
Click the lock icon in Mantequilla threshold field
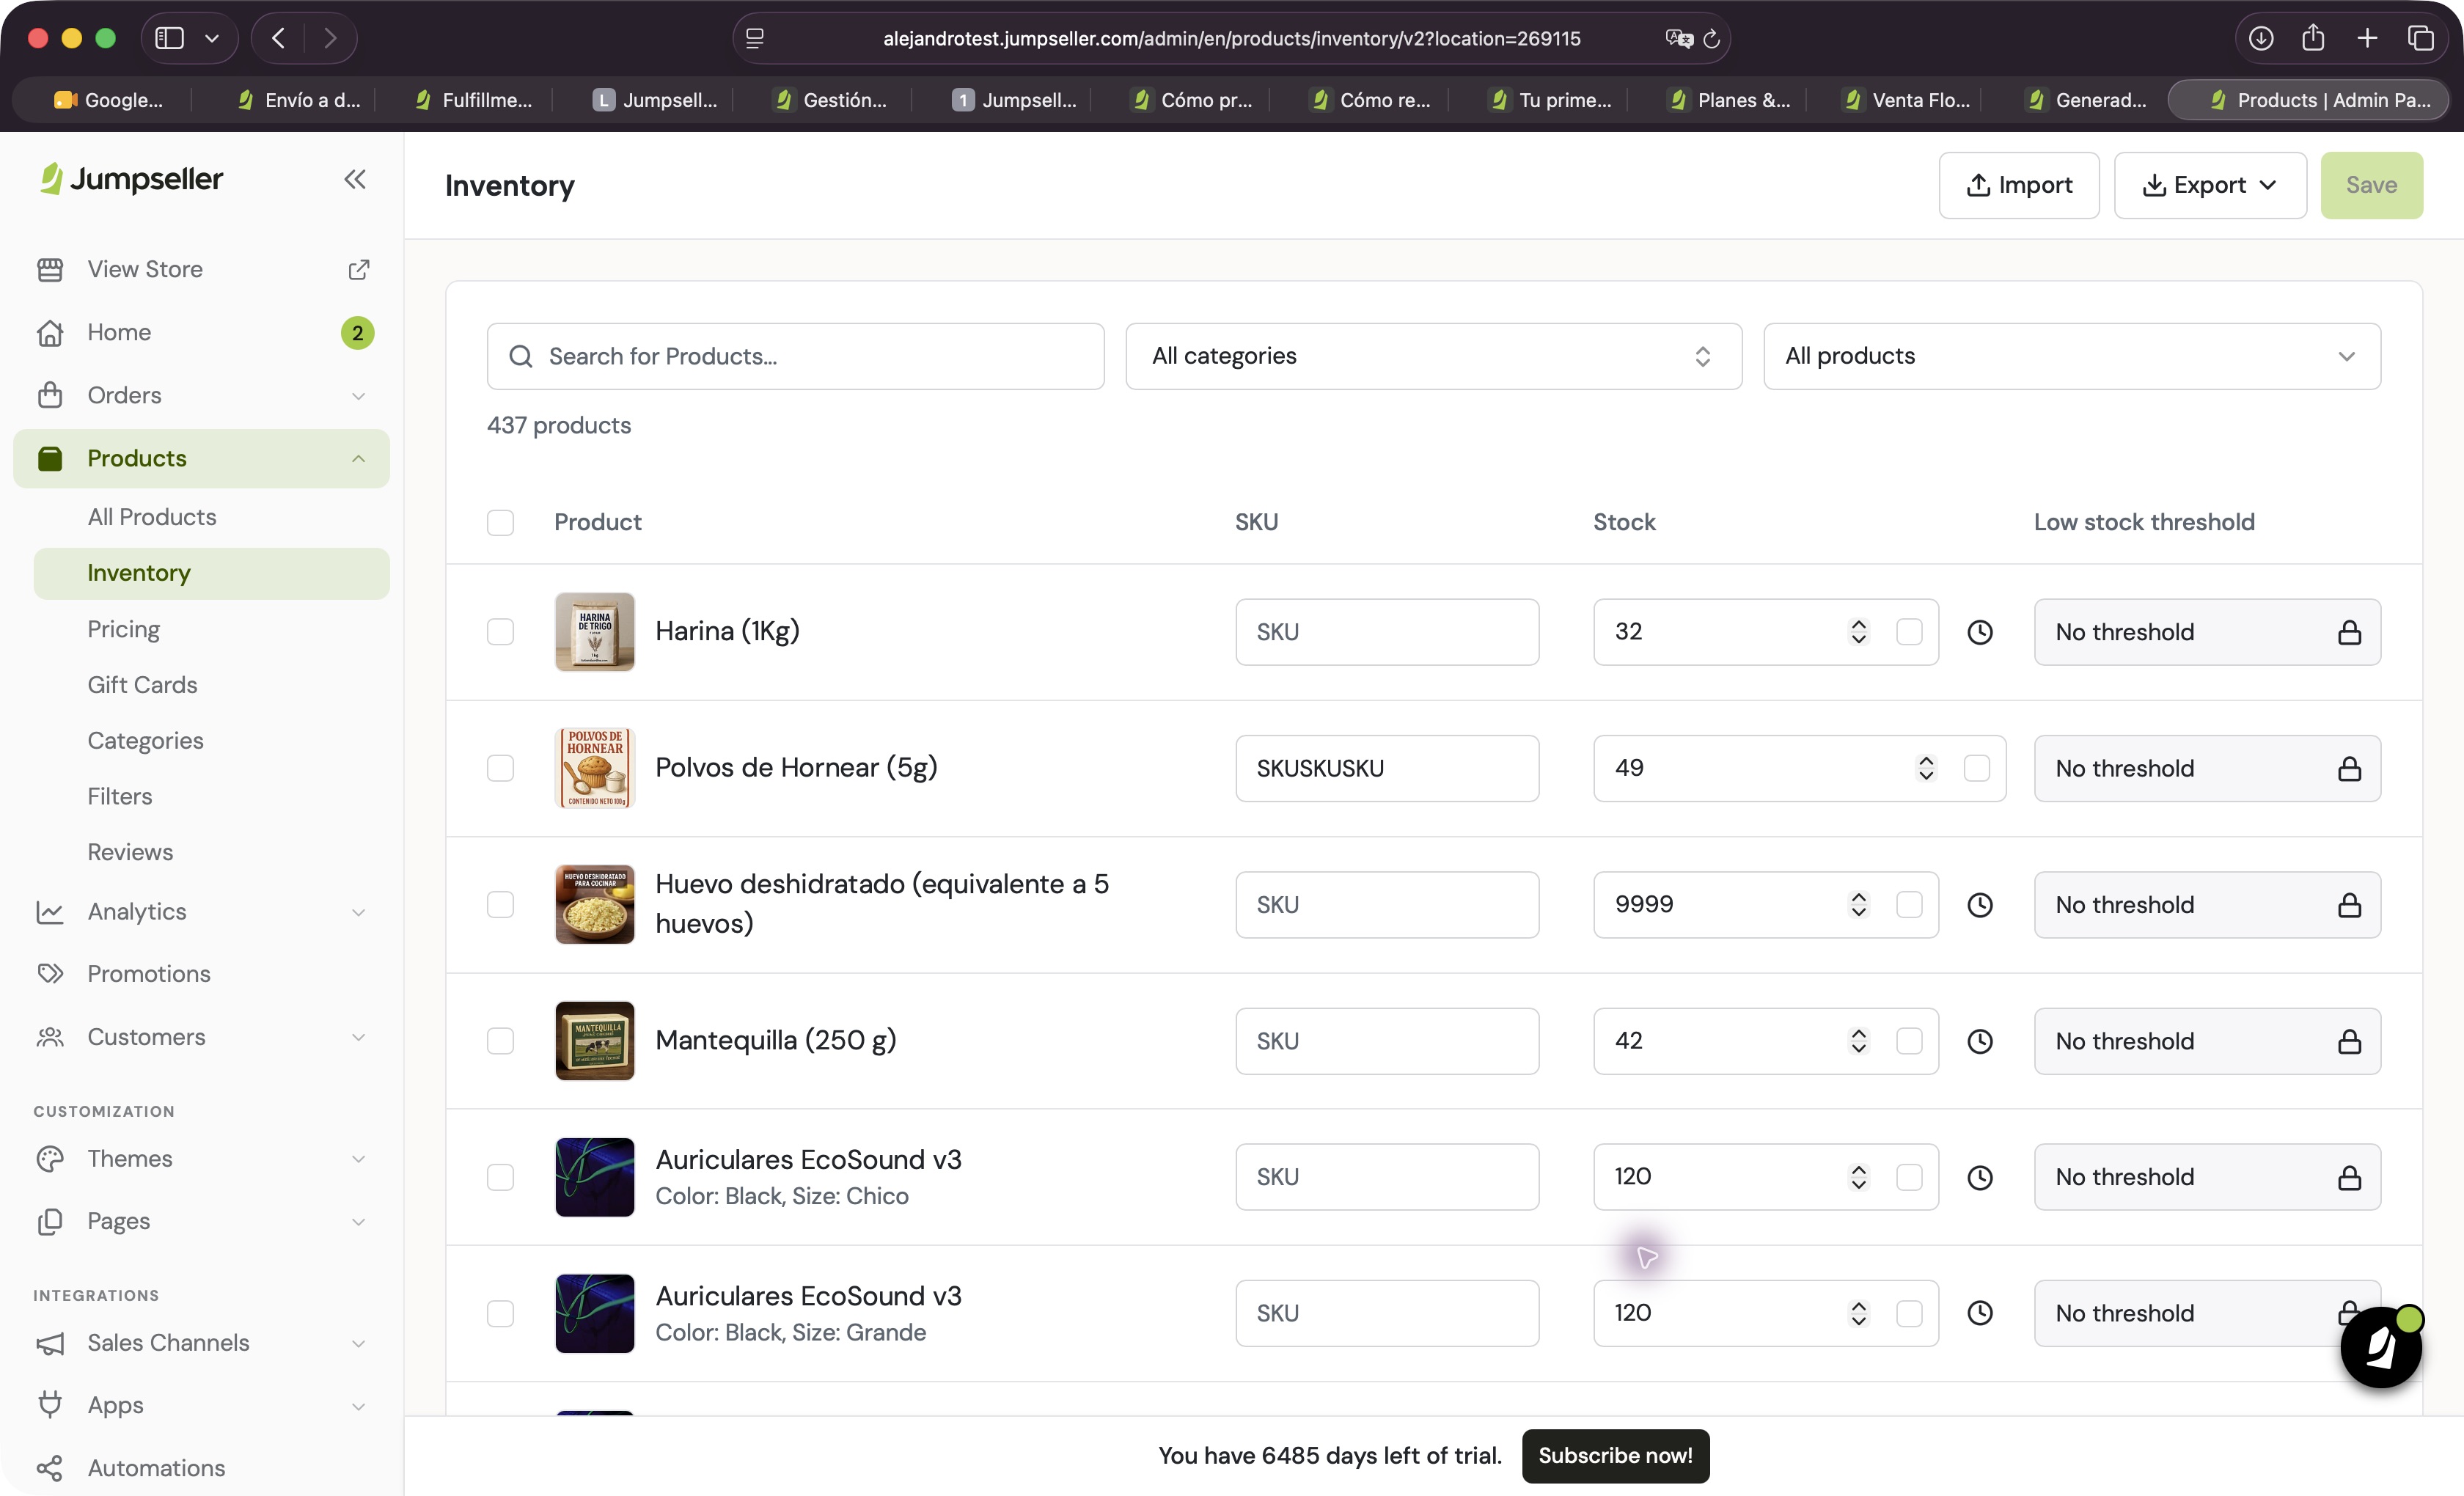pos(2349,1042)
